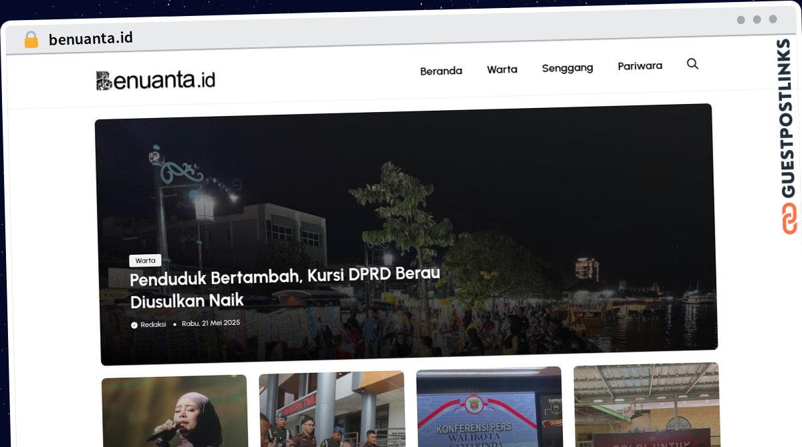802x447 pixels.
Task: Open the Pariwara menu item
Action: 640,65
